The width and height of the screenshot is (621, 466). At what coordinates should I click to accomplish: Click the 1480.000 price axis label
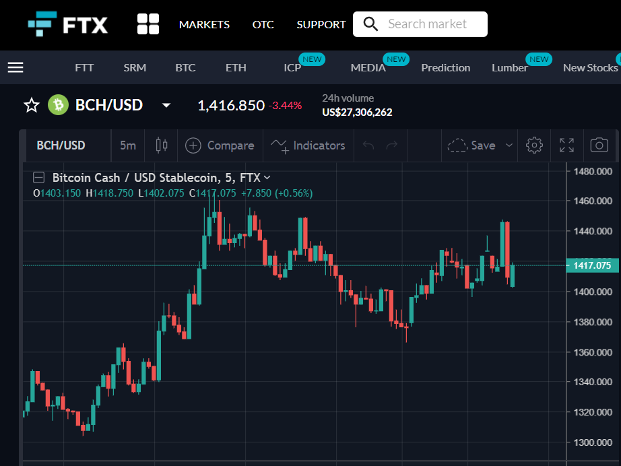pyautogui.click(x=593, y=172)
